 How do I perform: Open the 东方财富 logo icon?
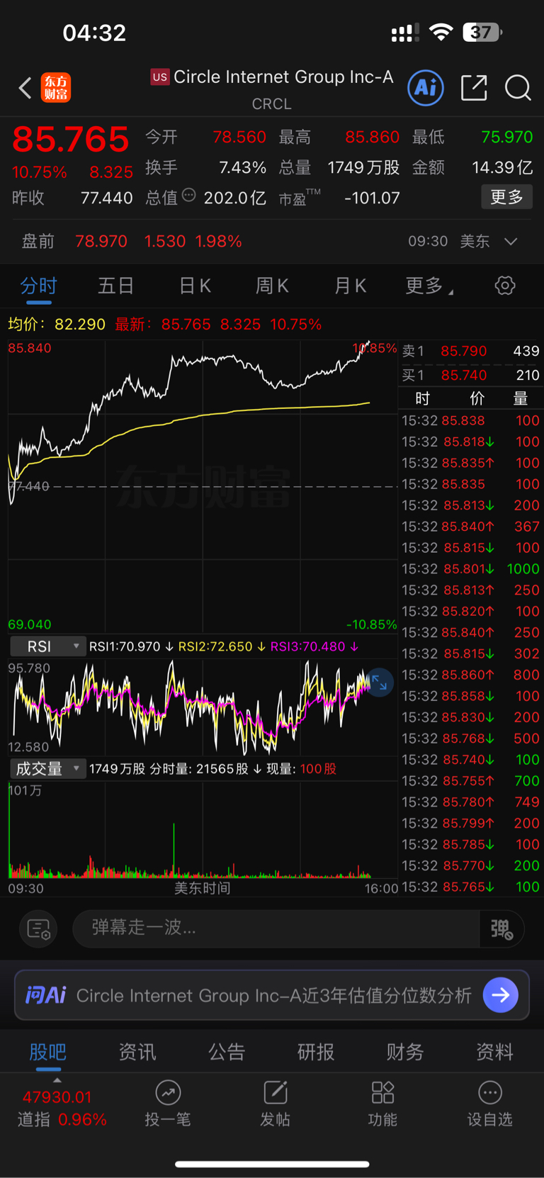(x=56, y=88)
